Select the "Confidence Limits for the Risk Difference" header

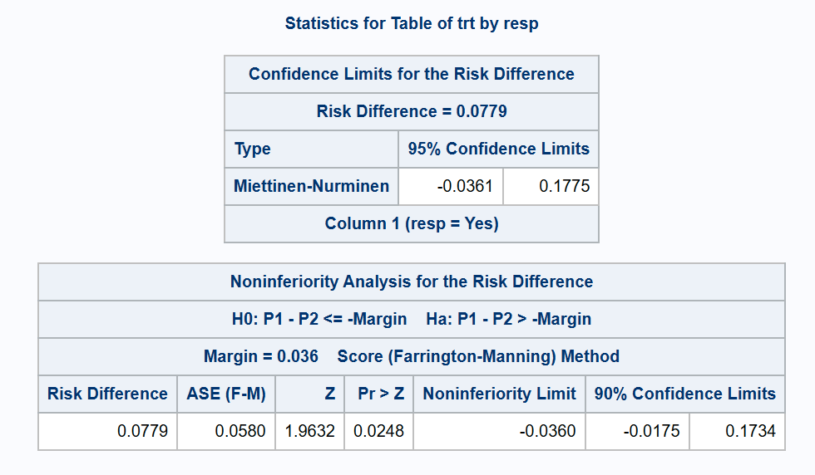[411, 74]
